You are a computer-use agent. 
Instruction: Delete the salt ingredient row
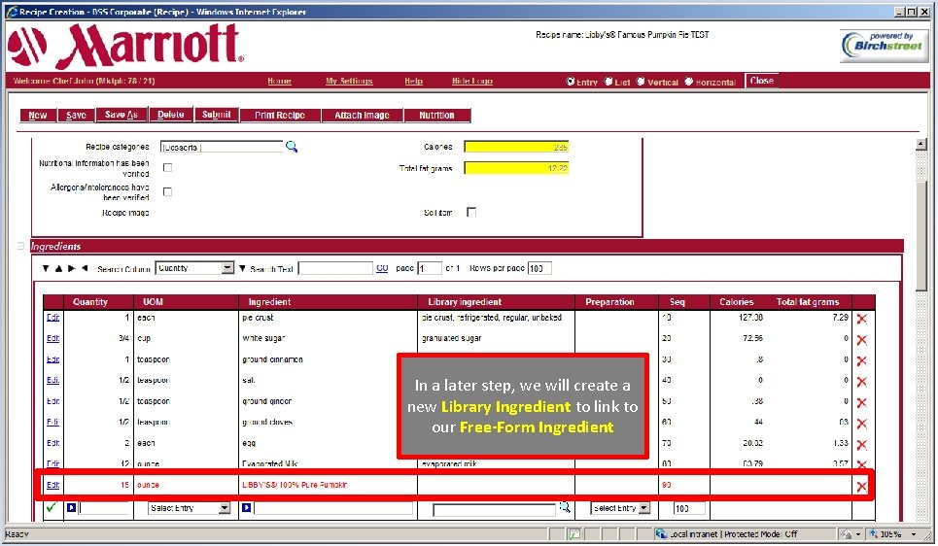tap(861, 382)
